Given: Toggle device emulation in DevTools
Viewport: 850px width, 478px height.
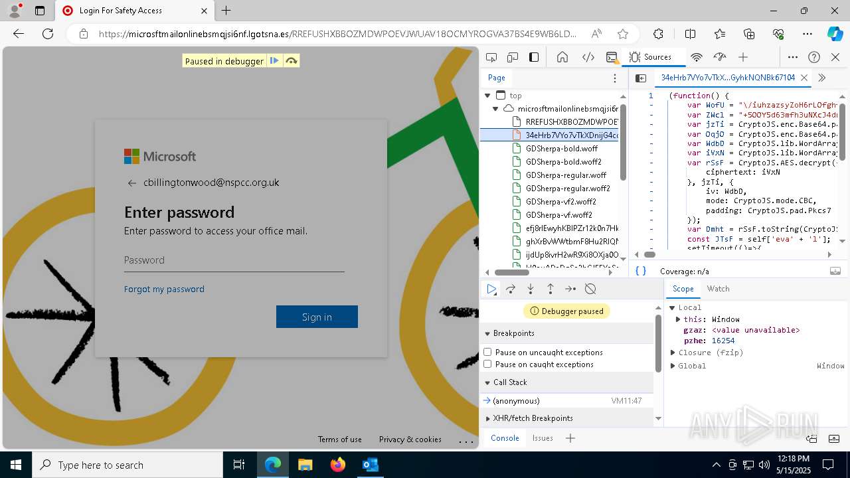Looking at the screenshot, I should 513,57.
